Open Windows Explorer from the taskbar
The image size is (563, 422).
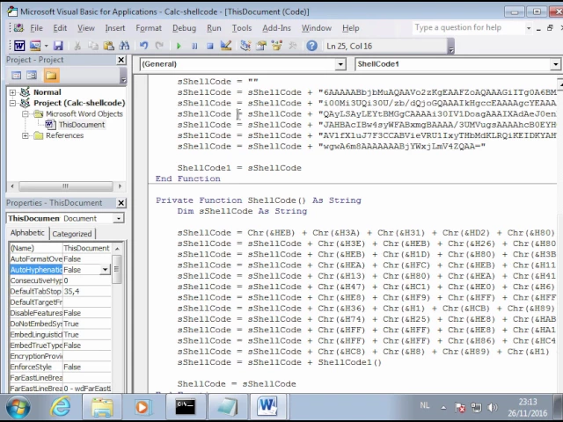102,407
